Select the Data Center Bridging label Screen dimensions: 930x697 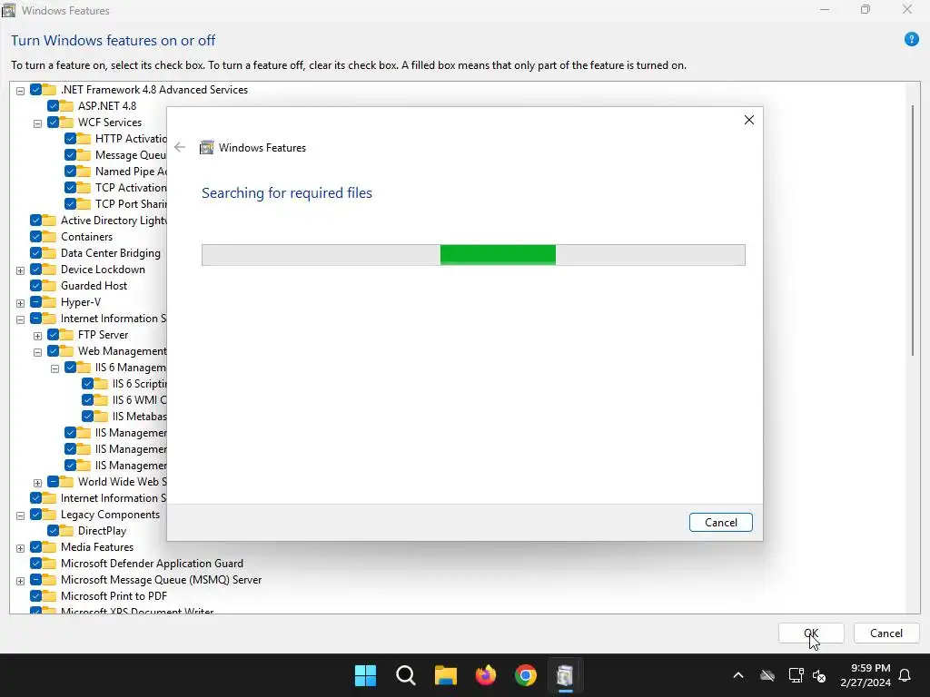[x=110, y=252]
